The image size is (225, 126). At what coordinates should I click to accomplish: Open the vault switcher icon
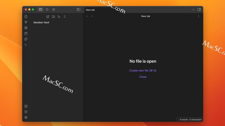26,106
